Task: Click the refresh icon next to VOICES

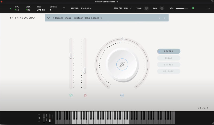Action: 64,8
